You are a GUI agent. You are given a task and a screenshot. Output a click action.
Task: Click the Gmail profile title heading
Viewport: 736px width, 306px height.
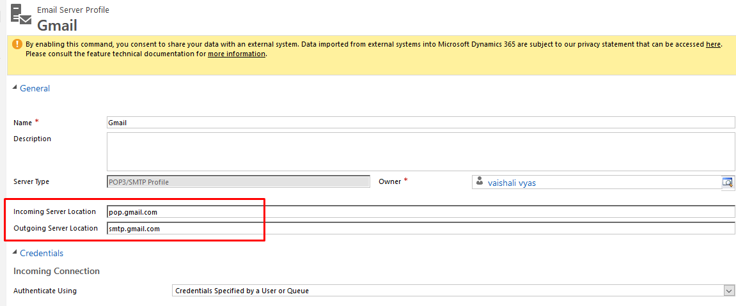click(57, 25)
